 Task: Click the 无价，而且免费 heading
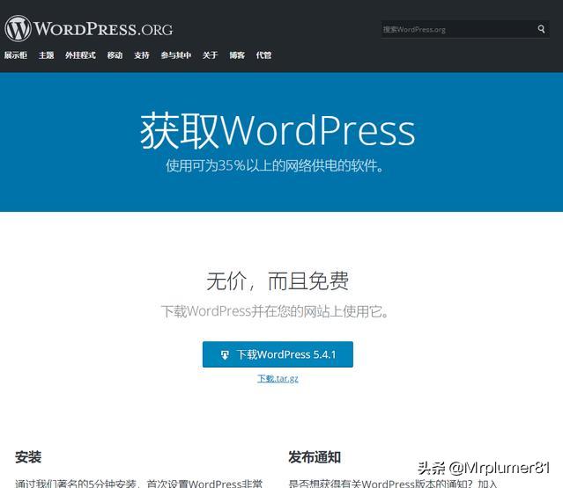278,280
